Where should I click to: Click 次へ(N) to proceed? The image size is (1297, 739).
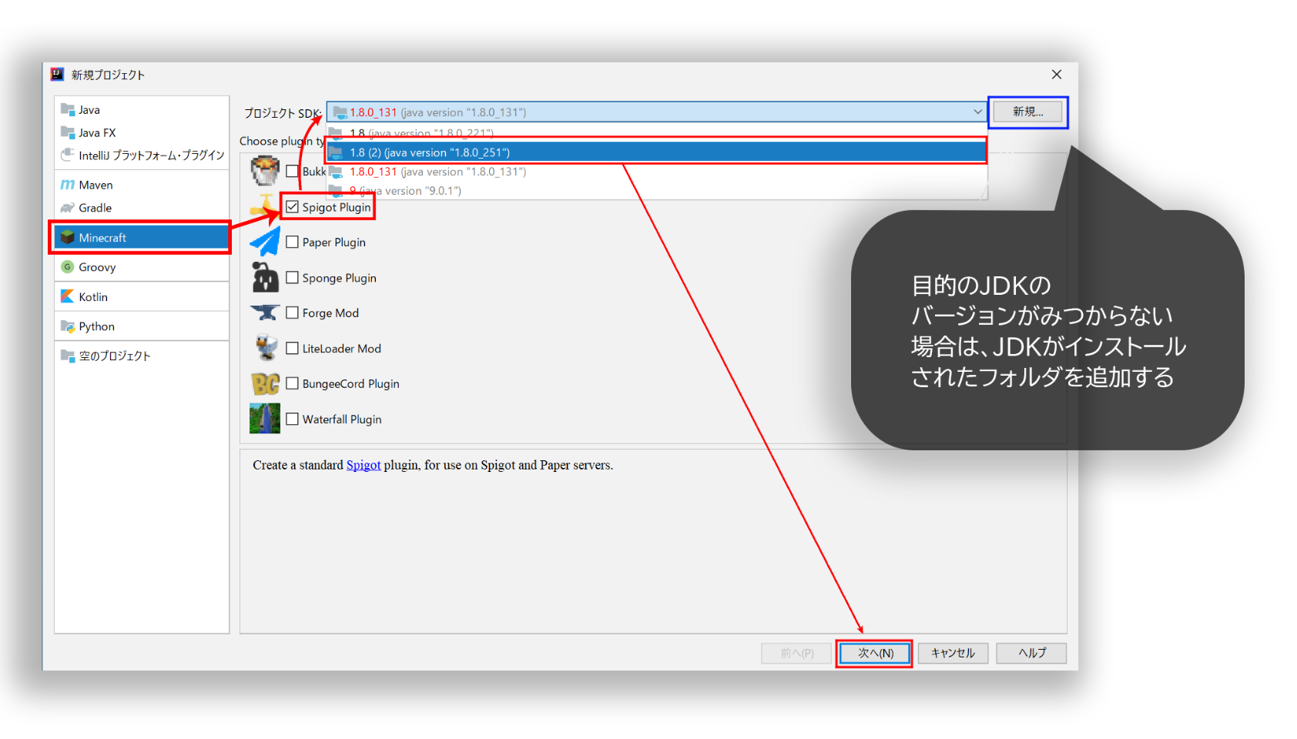click(874, 653)
